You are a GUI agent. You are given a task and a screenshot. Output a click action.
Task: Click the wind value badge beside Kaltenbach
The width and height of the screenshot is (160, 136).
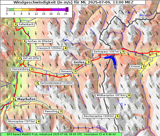click(x=16, y=24)
